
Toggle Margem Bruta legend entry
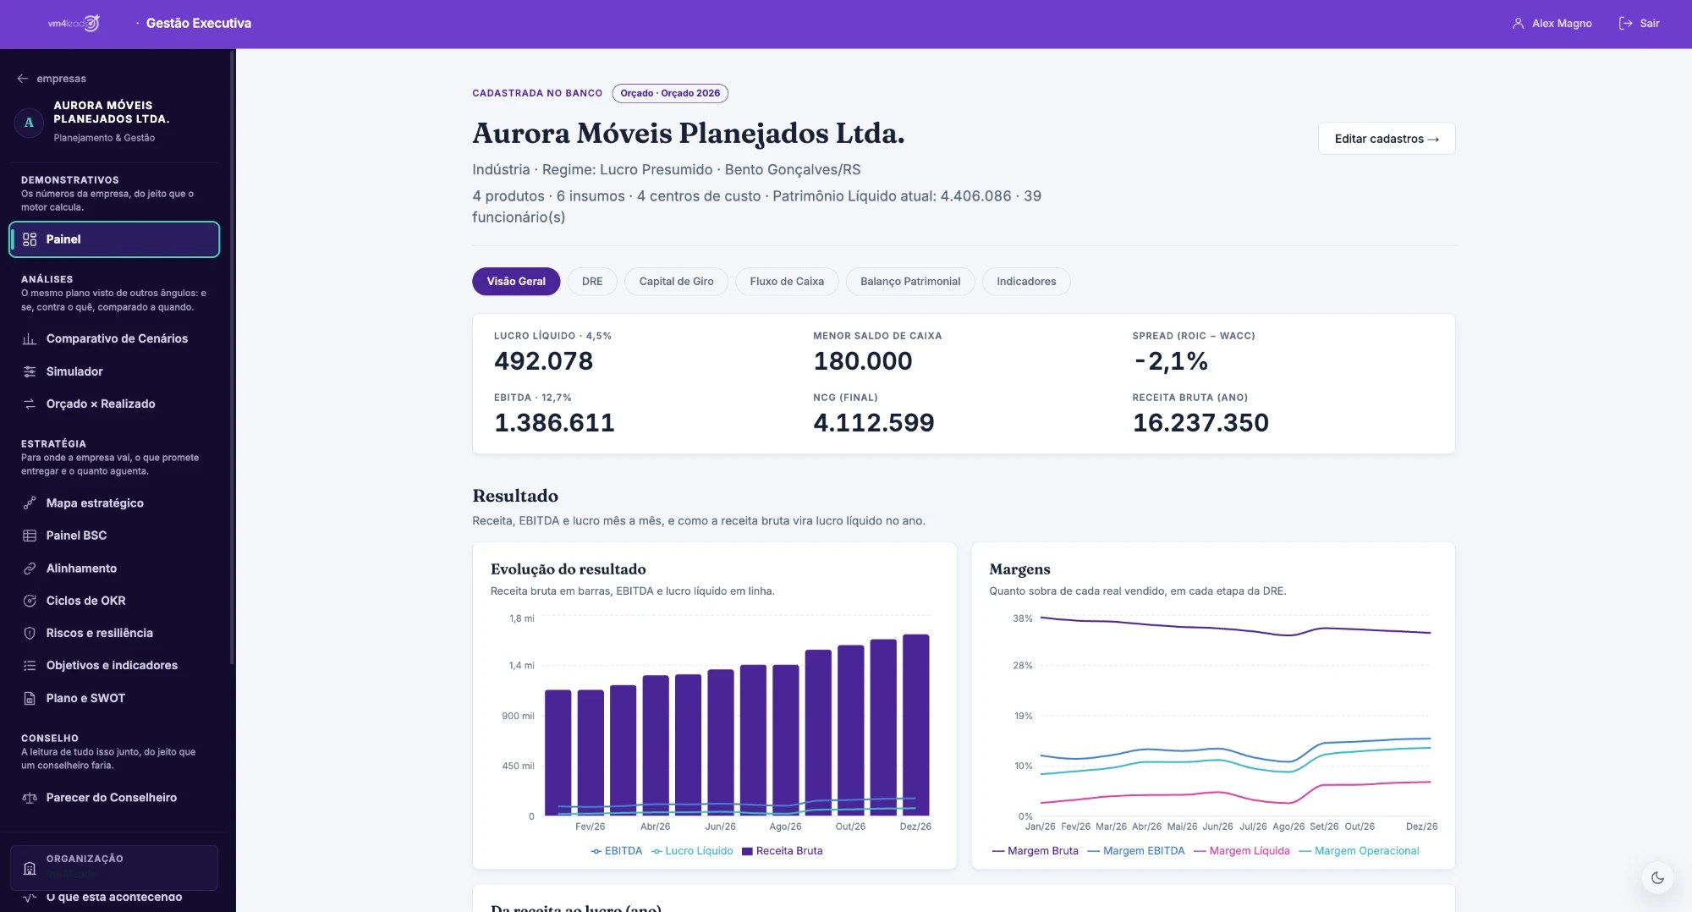1036,851
